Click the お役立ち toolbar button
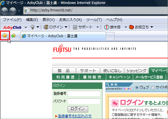168x119 pixels. pyautogui.click(x=139, y=27)
